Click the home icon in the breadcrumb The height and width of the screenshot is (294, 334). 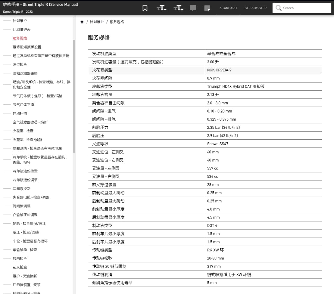click(x=82, y=22)
